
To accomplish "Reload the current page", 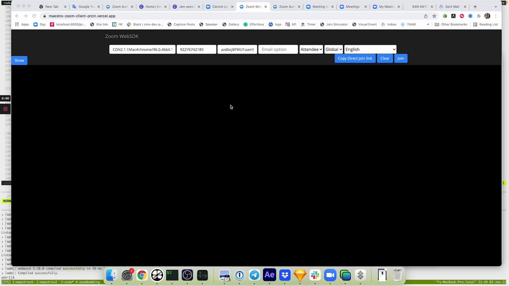I will click(34, 16).
